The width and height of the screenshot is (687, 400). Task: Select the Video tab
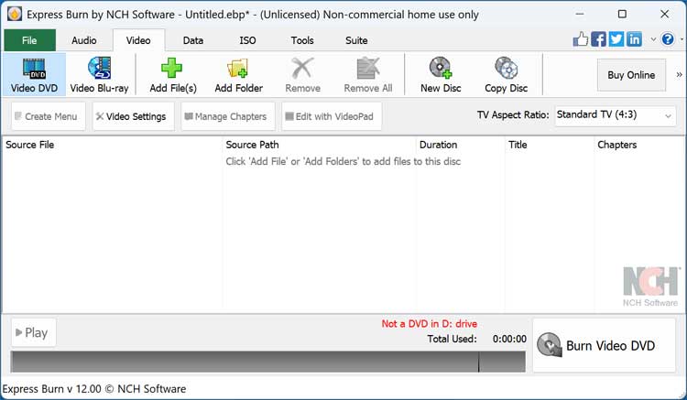[138, 40]
